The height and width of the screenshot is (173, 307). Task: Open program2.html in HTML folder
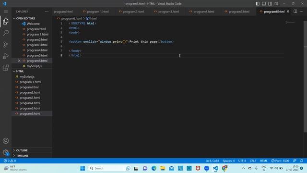click(x=32, y=92)
